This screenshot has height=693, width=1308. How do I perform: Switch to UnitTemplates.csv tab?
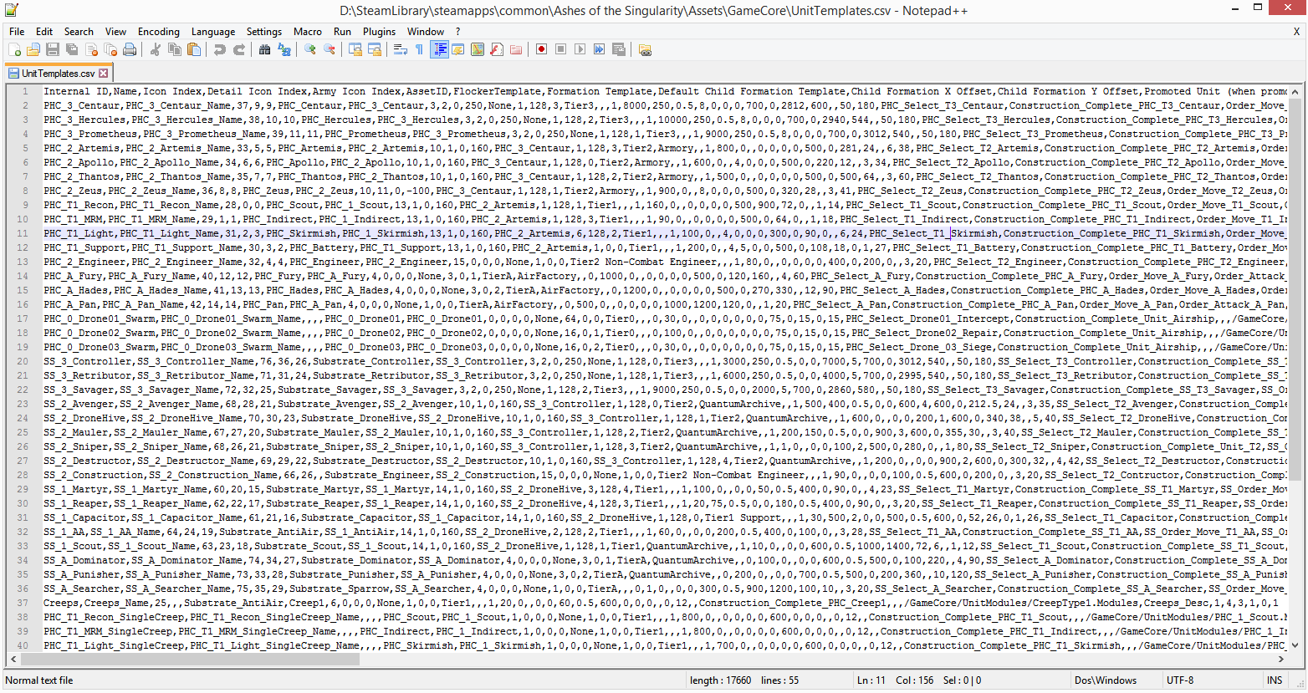[x=58, y=74]
